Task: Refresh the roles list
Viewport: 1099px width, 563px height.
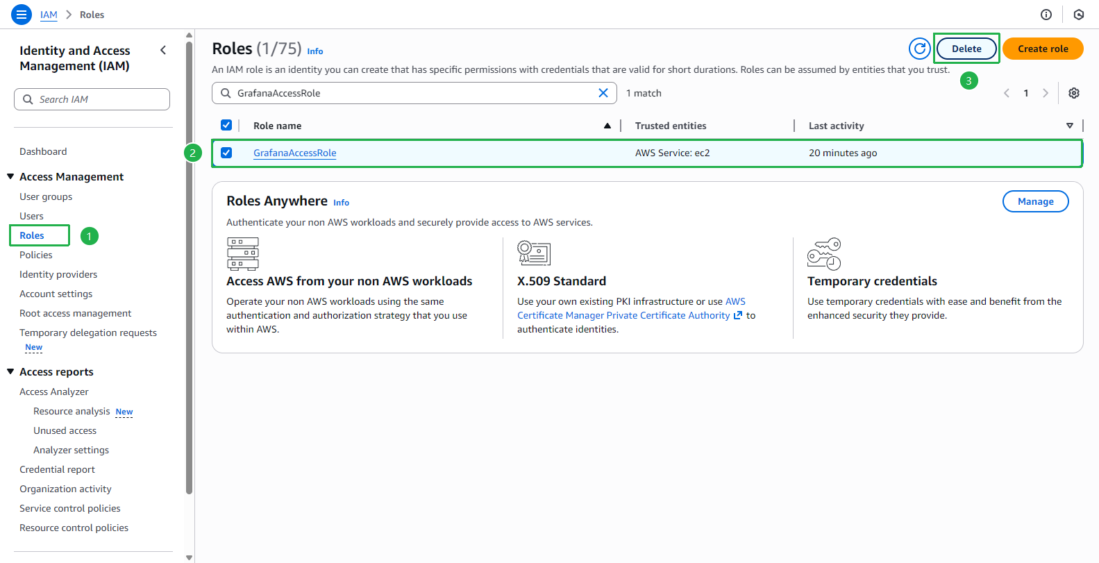Action: pos(920,49)
